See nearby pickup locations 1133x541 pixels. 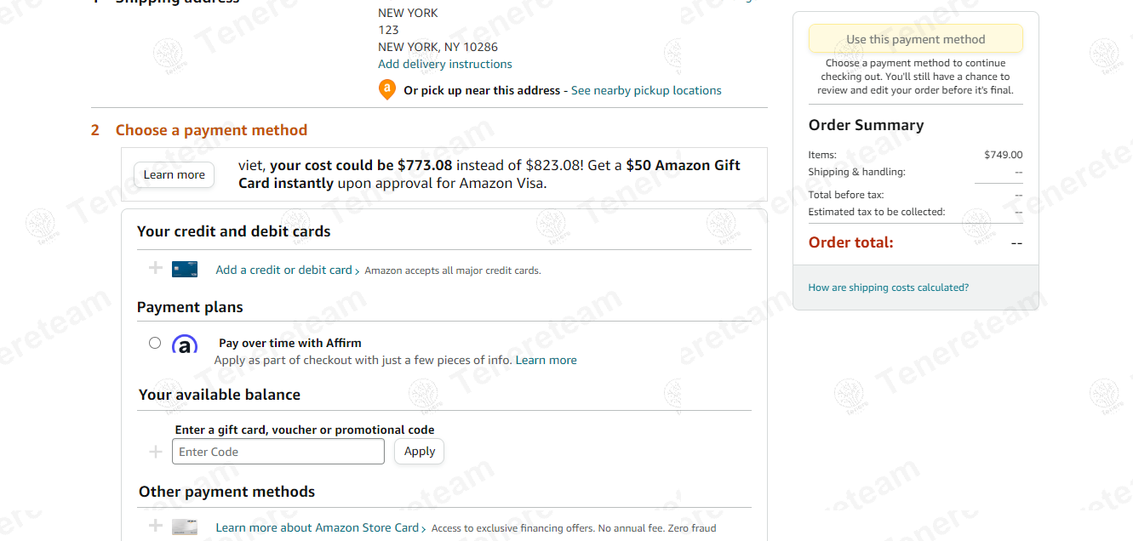(x=646, y=90)
